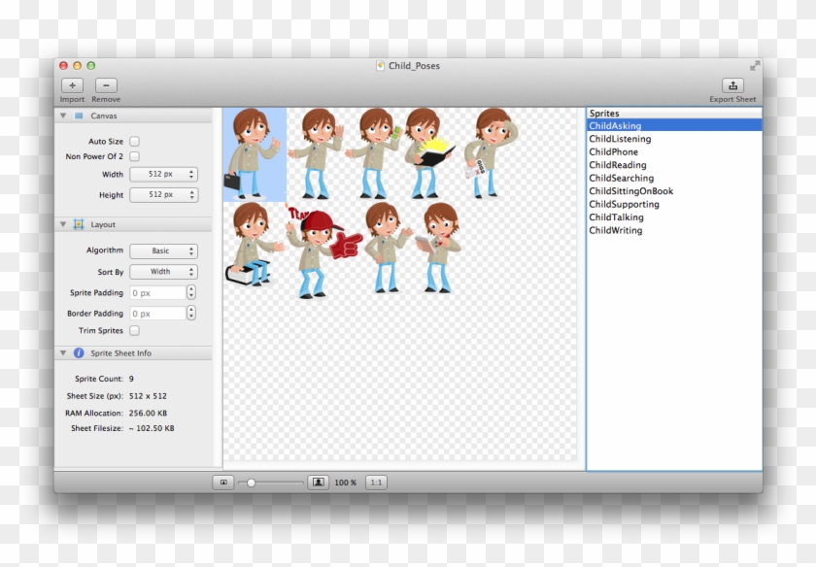The image size is (816, 567).
Task: Collapse the Layout section
Action: coord(62,223)
